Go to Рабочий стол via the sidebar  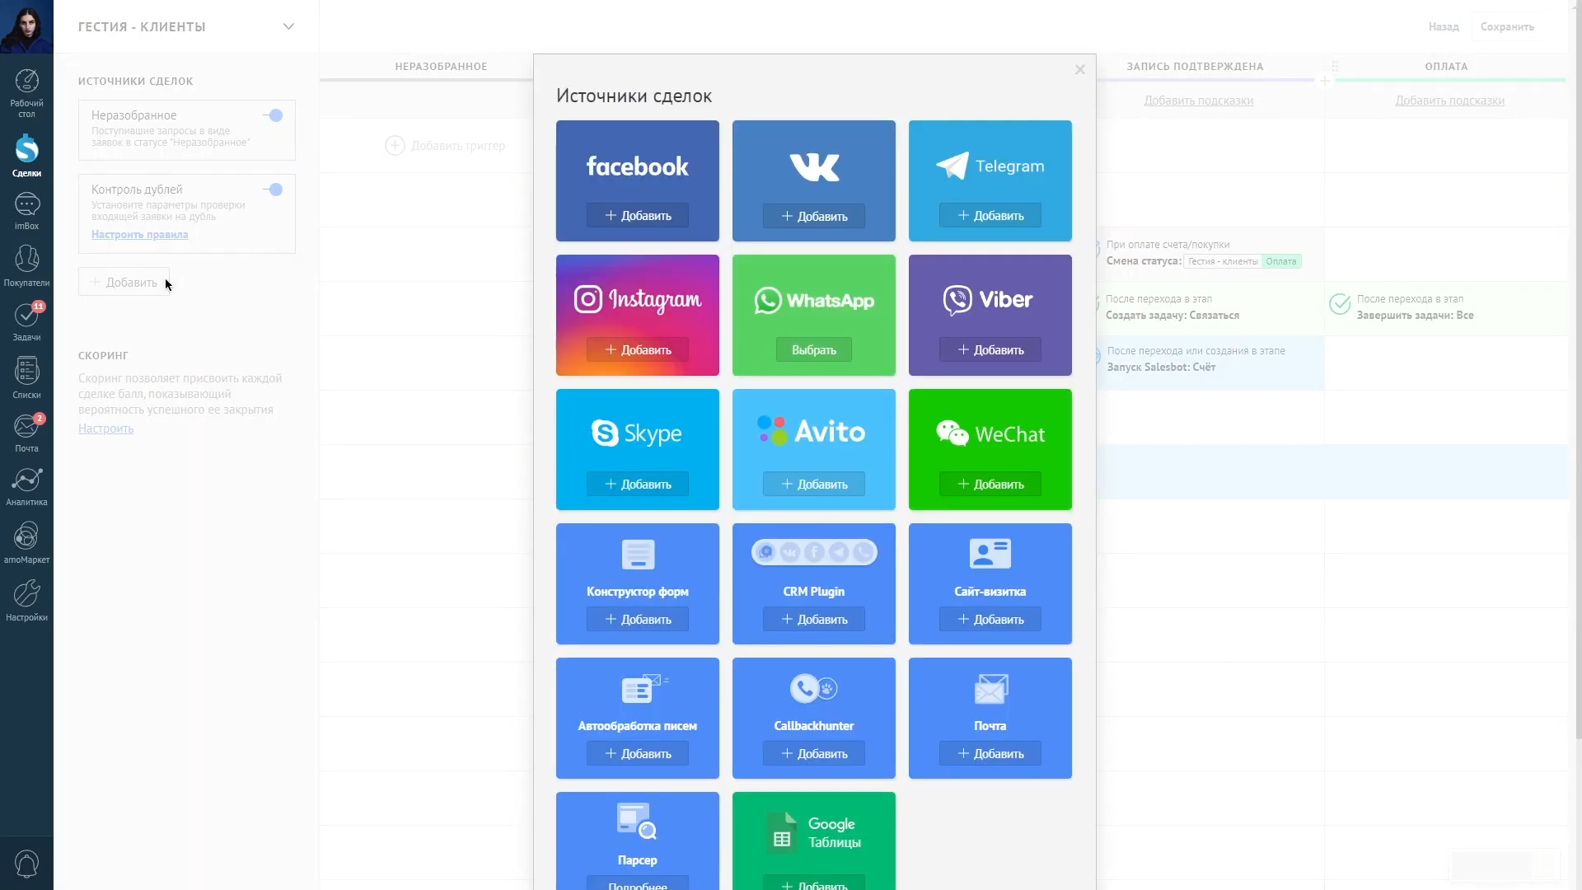click(x=26, y=92)
